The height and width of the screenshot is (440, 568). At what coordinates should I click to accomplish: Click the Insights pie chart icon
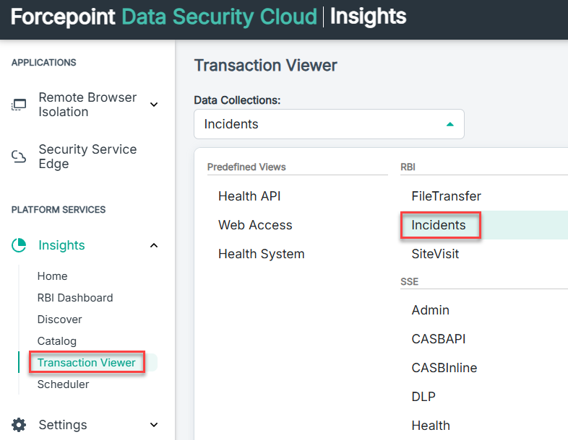[19, 245]
